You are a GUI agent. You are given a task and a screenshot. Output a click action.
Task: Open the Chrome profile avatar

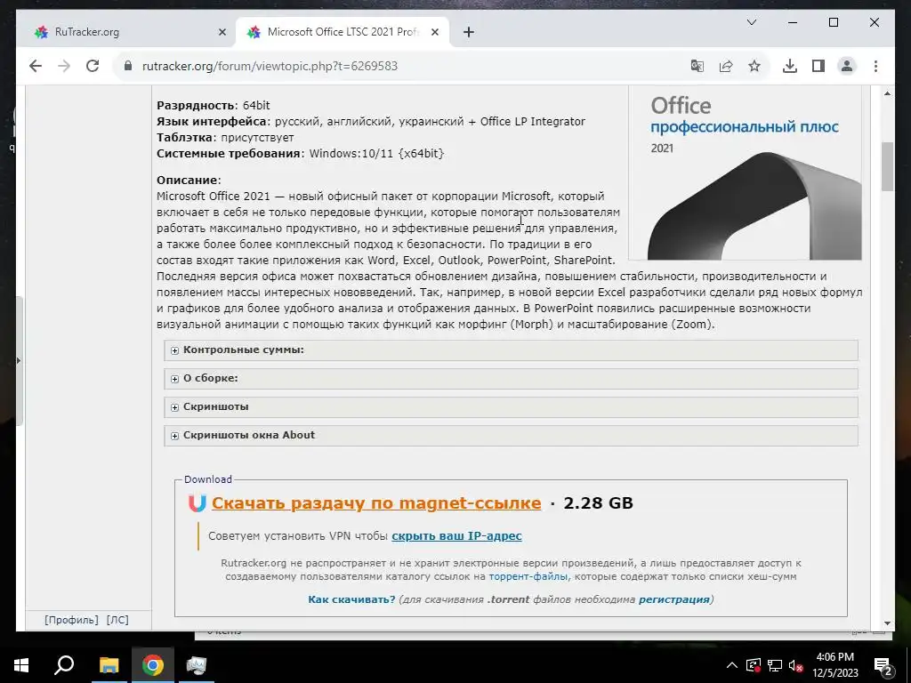click(847, 66)
